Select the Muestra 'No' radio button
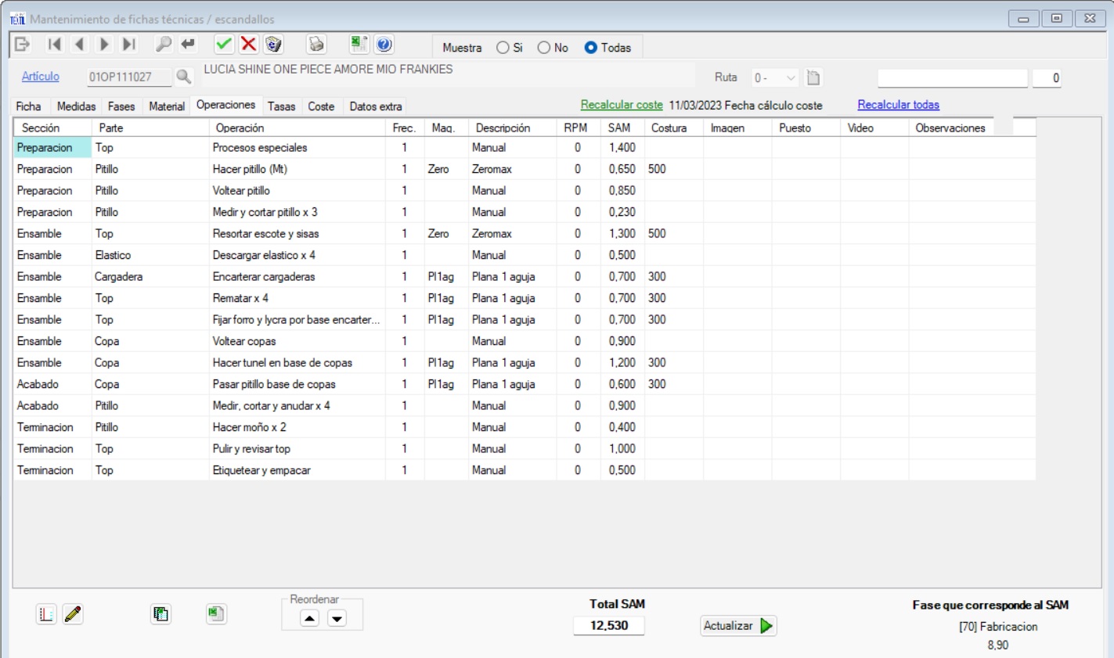 pyautogui.click(x=544, y=48)
